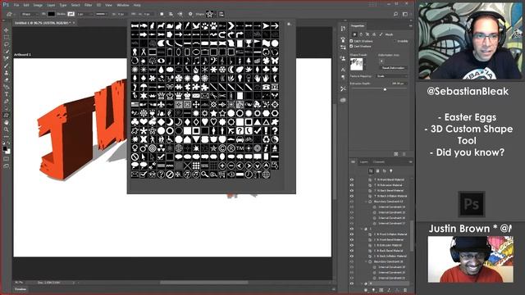
Task: Collapse Boundary Constraint 18 group
Action: tap(366, 261)
